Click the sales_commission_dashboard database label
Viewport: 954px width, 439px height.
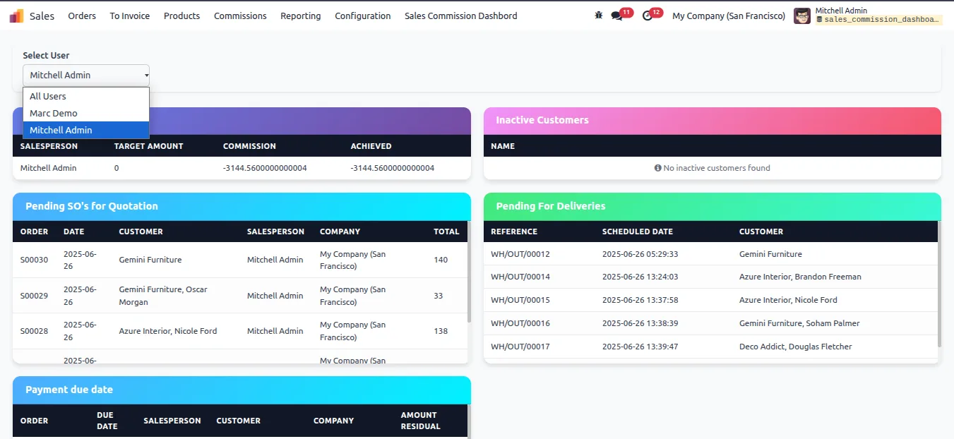point(879,20)
